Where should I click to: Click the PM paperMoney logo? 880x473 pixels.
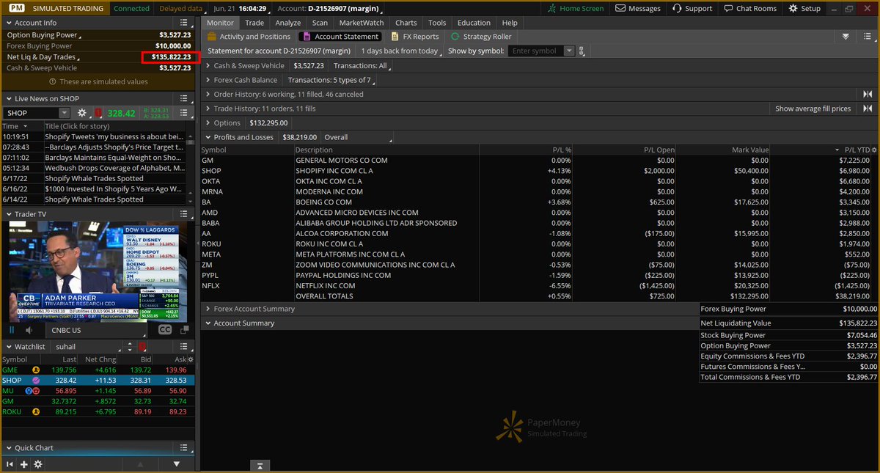[15, 8]
